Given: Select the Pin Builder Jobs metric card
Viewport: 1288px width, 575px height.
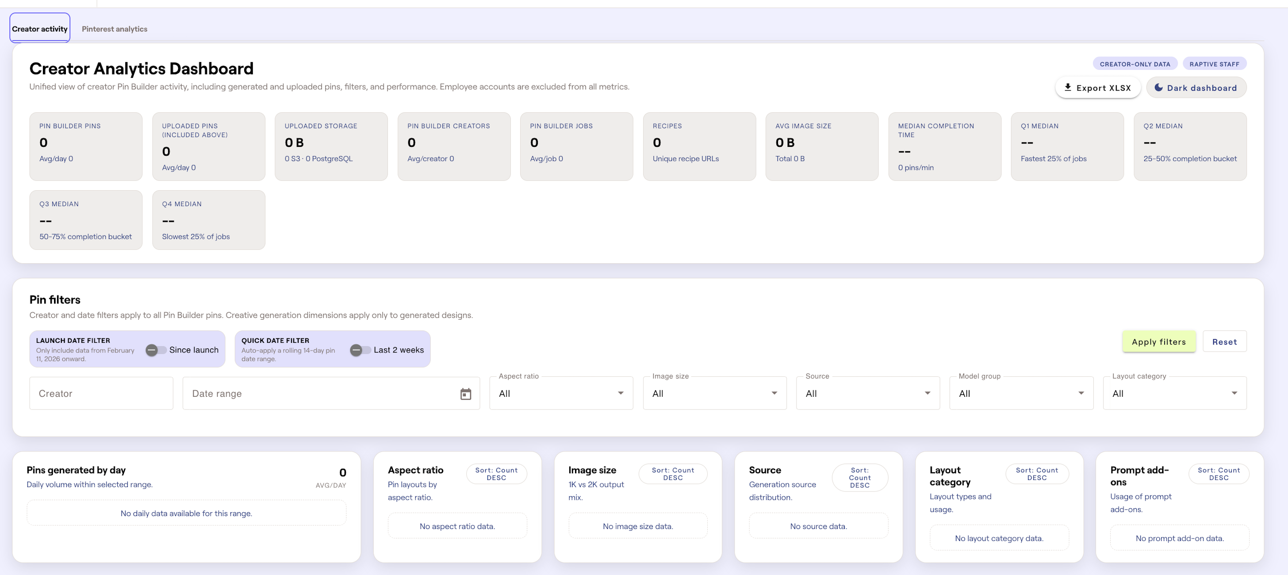Looking at the screenshot, I should coord(576,146).
